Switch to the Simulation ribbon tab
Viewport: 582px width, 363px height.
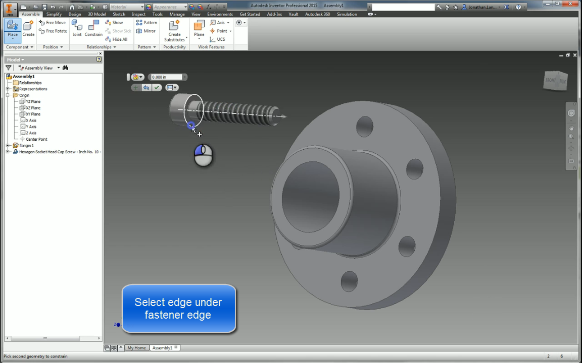tap(347, 14)
